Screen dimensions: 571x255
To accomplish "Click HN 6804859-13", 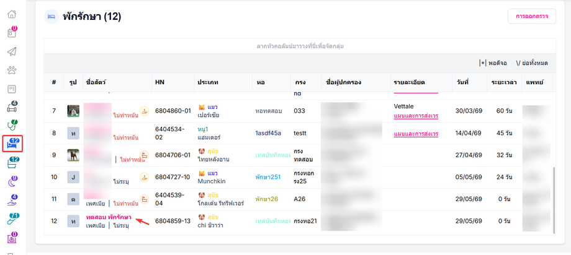I will click(173, 221).
